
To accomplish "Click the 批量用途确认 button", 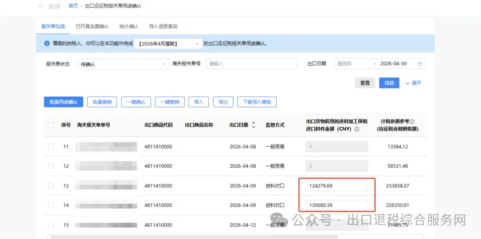I will coord(64,102).
